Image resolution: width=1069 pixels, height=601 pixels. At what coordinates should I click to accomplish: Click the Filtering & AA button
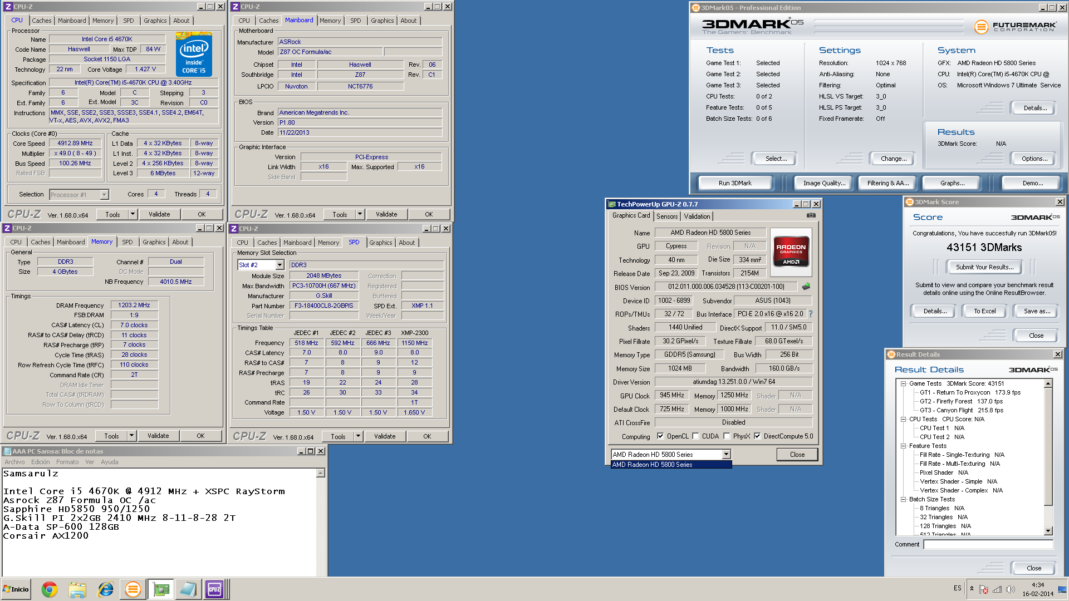[887, 183]
